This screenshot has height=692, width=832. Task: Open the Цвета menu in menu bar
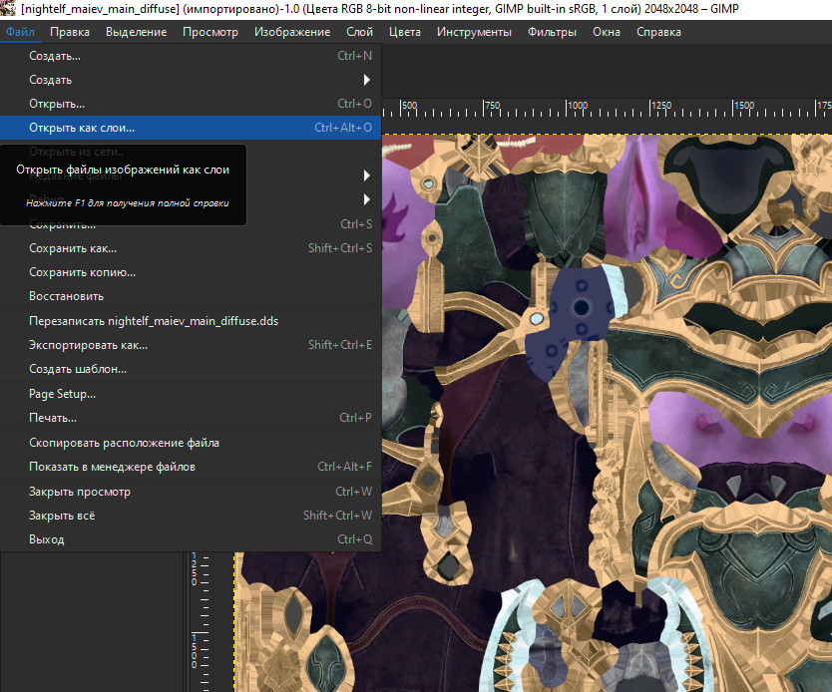coord(404,32)
